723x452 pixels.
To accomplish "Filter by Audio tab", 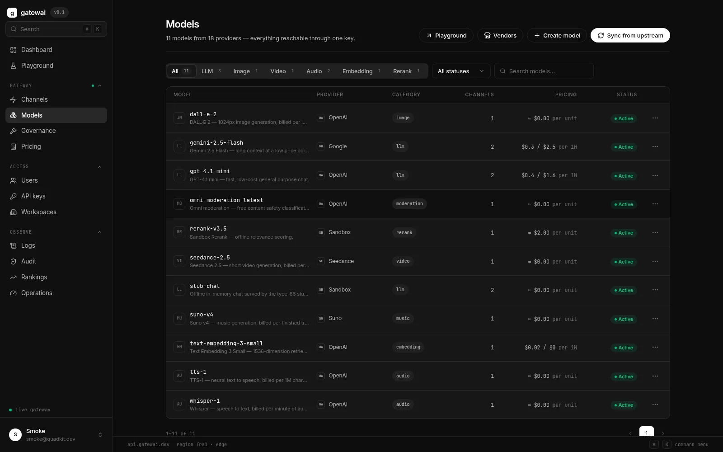I will (318, 71).
